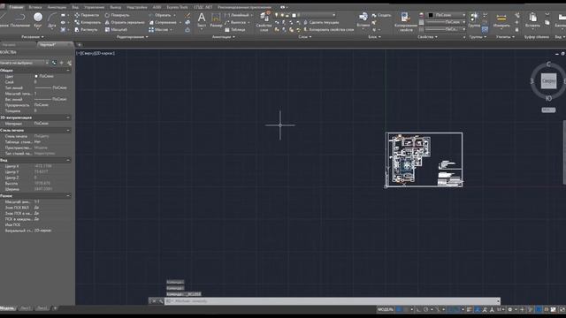Click the Rotate (Повернуть) tool
This screenshot has width=566, height=318.
coord(117,15)
